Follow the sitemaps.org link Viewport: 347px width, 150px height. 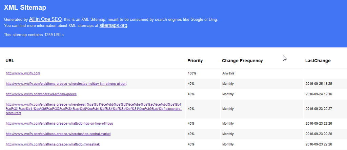(114, 25)
